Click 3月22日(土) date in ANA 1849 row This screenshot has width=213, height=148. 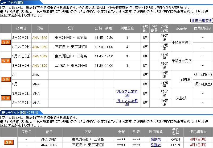22,38
